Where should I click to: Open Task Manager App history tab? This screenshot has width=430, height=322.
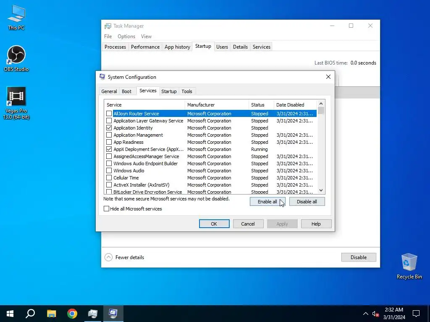pos(177,47)
